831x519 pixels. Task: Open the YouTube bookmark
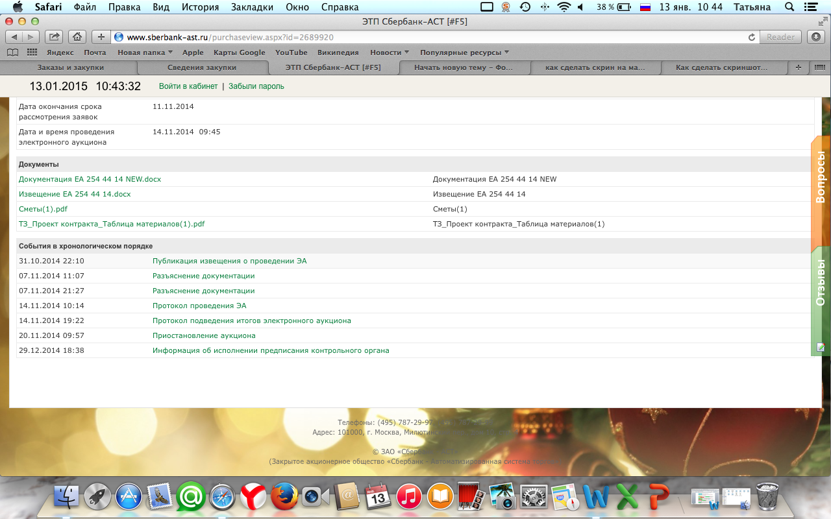click(x=291, y=53)
